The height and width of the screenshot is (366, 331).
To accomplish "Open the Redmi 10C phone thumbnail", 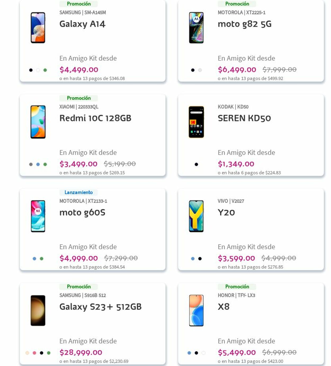I will 38,122.
